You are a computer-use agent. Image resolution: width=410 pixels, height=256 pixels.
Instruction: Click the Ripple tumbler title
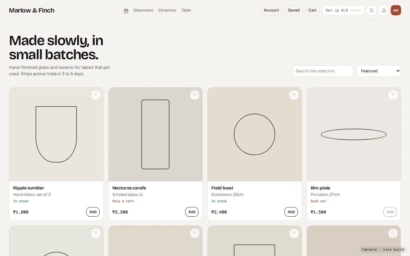coord(29,188)
